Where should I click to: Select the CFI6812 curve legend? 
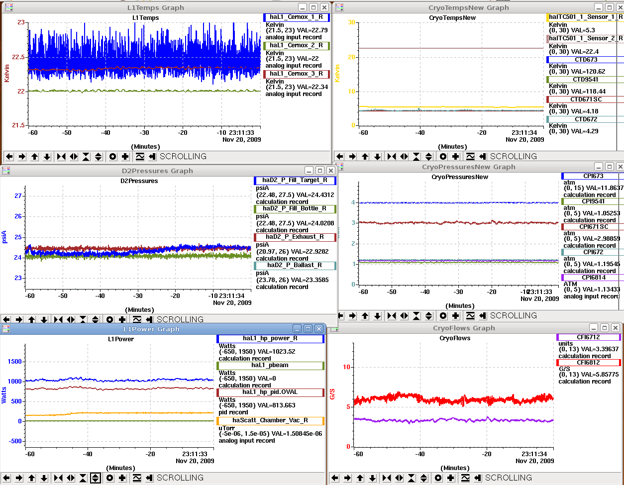tap(589, 363)
